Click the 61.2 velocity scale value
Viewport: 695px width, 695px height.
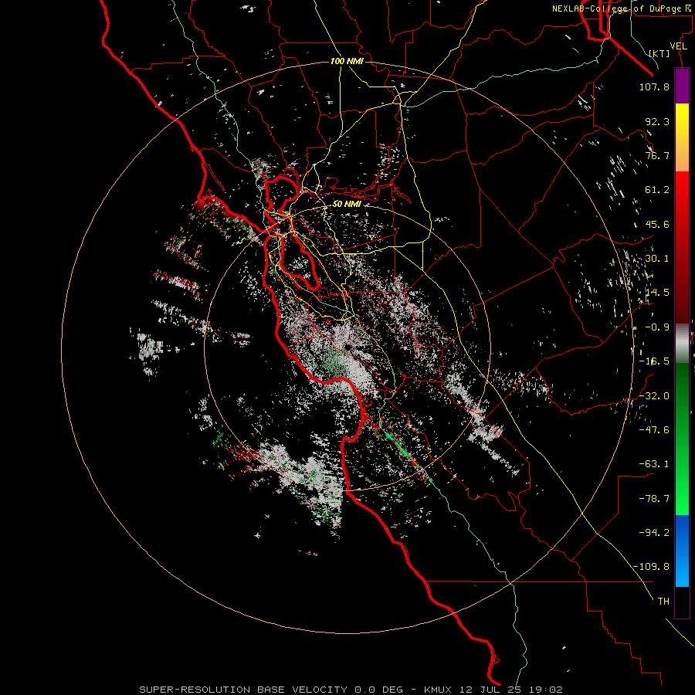point(657,190)
